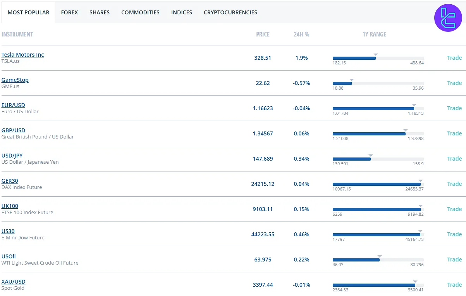The image size is (466, 296).
Task: Switch to the Indices tab
Action: tap(182, 12)
